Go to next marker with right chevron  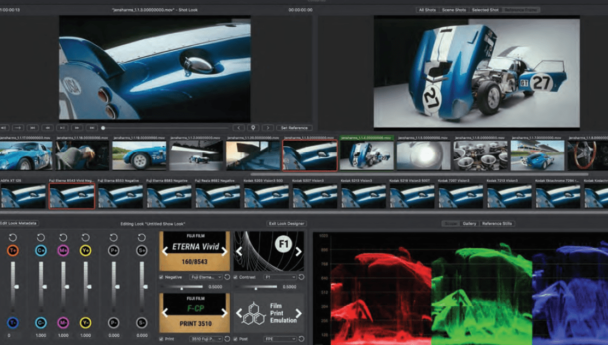267,128
